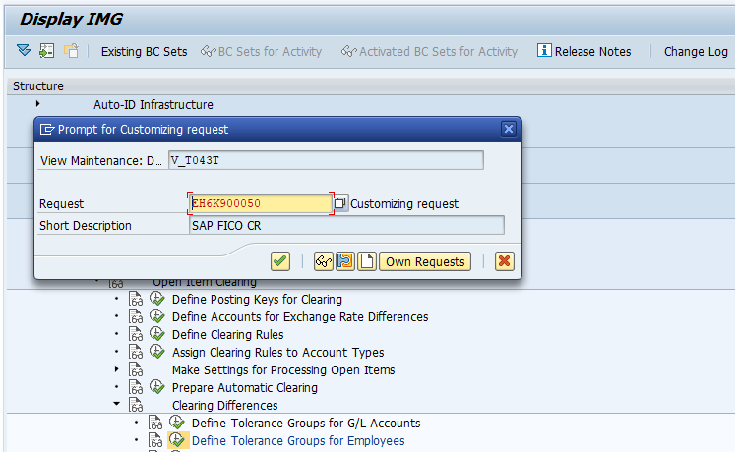Click the Own Requests button

coord(425,261)
